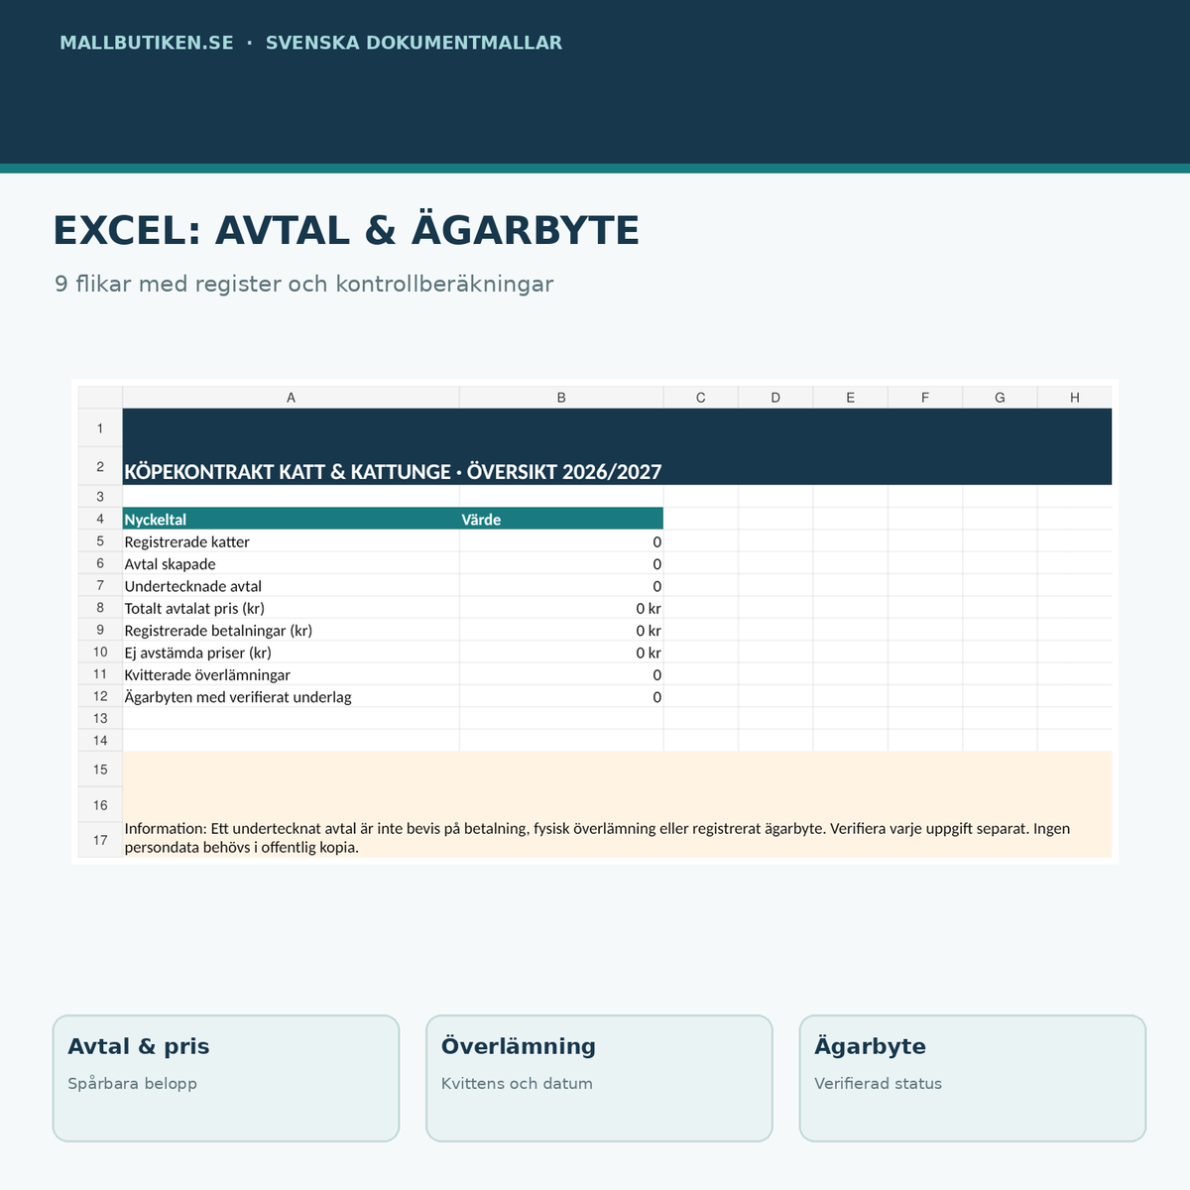1190x1190 pixels.
Task: Click the 'Kvittens och datum' caption
Action: pyautogui.click(x=517, y=1084)
